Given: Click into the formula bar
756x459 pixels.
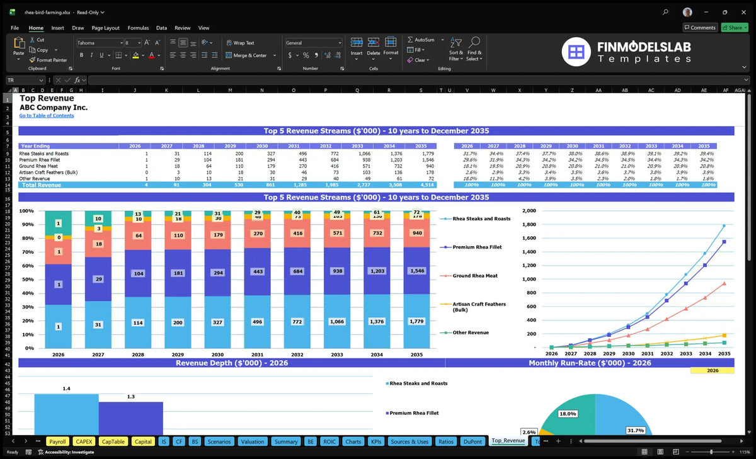Looking at the screenshot, I should [420, 81].
